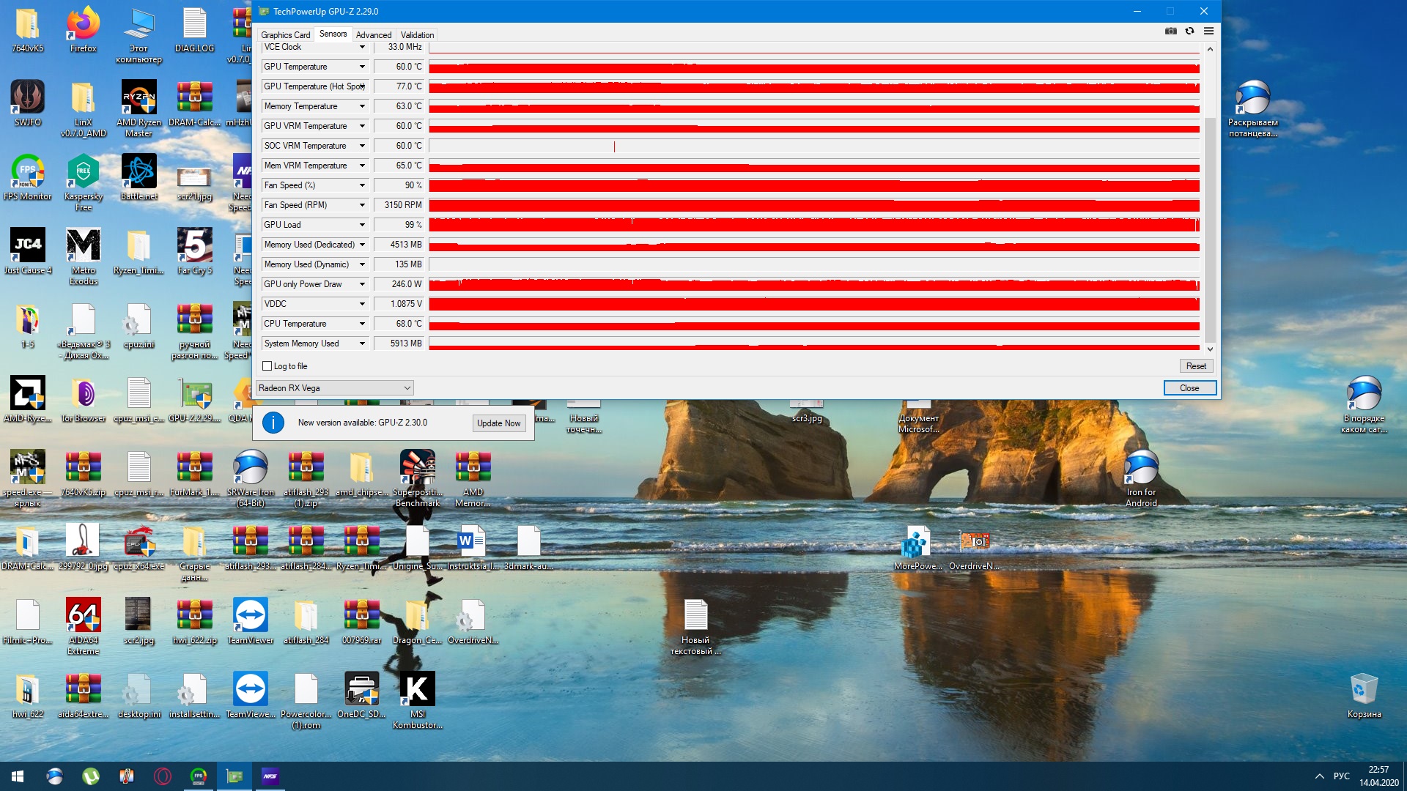Switch to the Advanced tab
Viewport: 1407px width, 791px height.
coord(374,35)
